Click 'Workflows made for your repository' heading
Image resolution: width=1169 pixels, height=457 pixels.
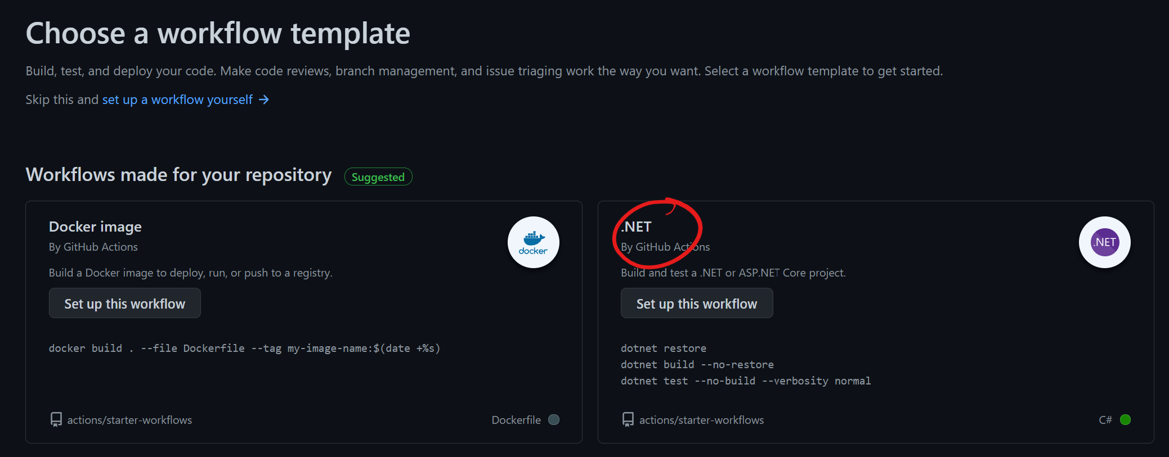(179, 175)
